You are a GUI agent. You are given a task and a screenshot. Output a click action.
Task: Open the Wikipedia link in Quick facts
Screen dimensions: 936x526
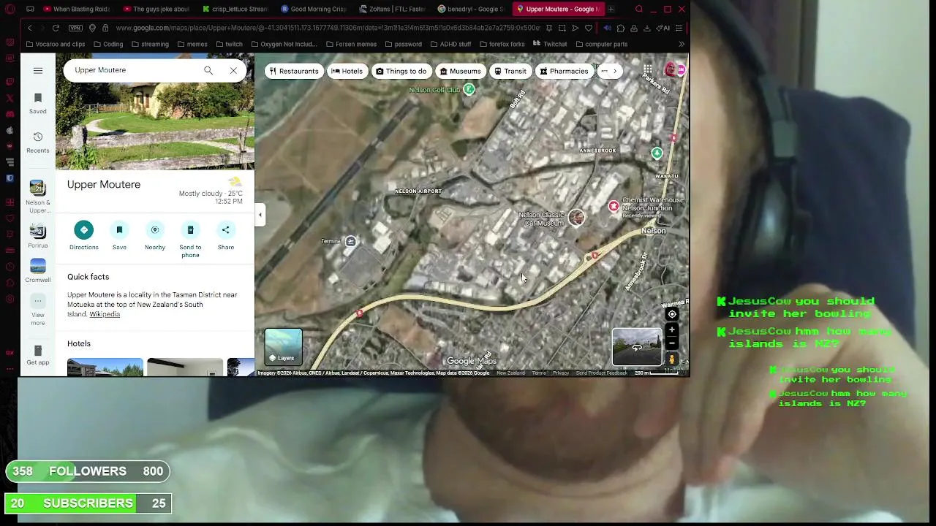[x=105, y=314]
